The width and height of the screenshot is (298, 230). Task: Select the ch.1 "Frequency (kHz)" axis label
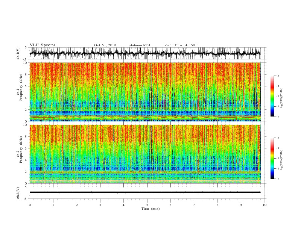coord(21,88)
